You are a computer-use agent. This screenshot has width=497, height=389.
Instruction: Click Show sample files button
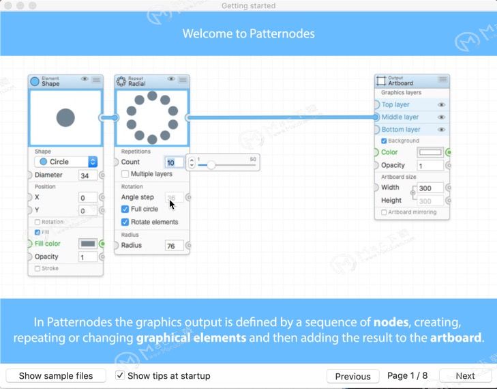tap(56, 375)
